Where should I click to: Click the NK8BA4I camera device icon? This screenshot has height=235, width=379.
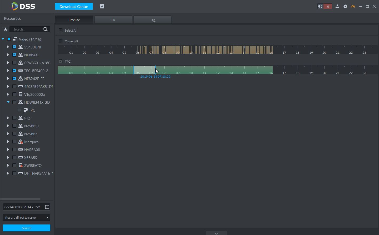pos(21,55)
